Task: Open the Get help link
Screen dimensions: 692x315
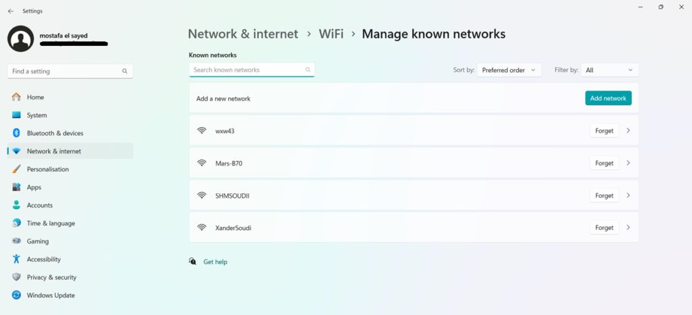Action: click(x=216, y=262)
